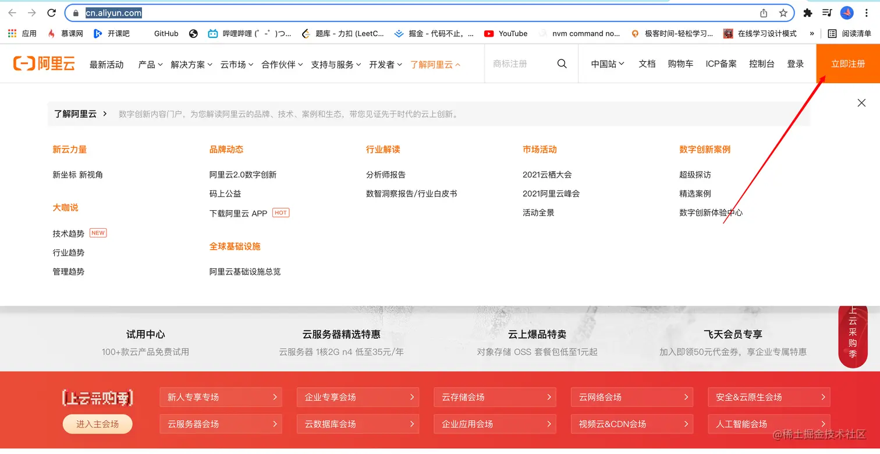This screenshot has height=454, width=880.
Task: Open 控制台 in top navigation
Action: [761, 64]
